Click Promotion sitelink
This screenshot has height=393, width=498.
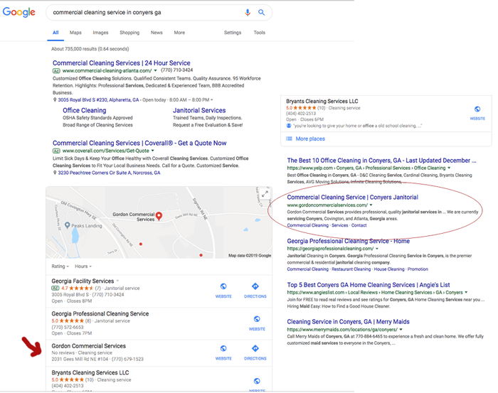(x=418, y=269)
